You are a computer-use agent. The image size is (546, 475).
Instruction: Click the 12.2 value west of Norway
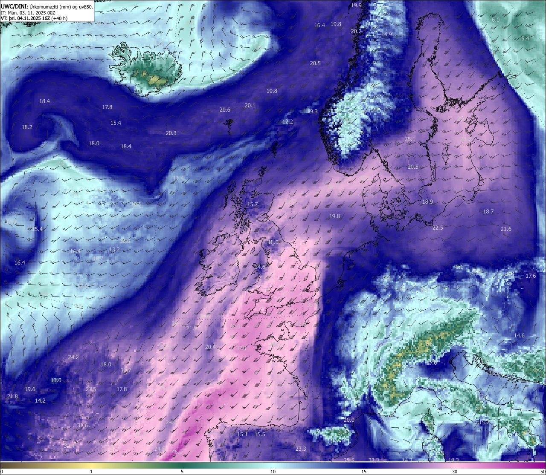click(x=288, y=121)
